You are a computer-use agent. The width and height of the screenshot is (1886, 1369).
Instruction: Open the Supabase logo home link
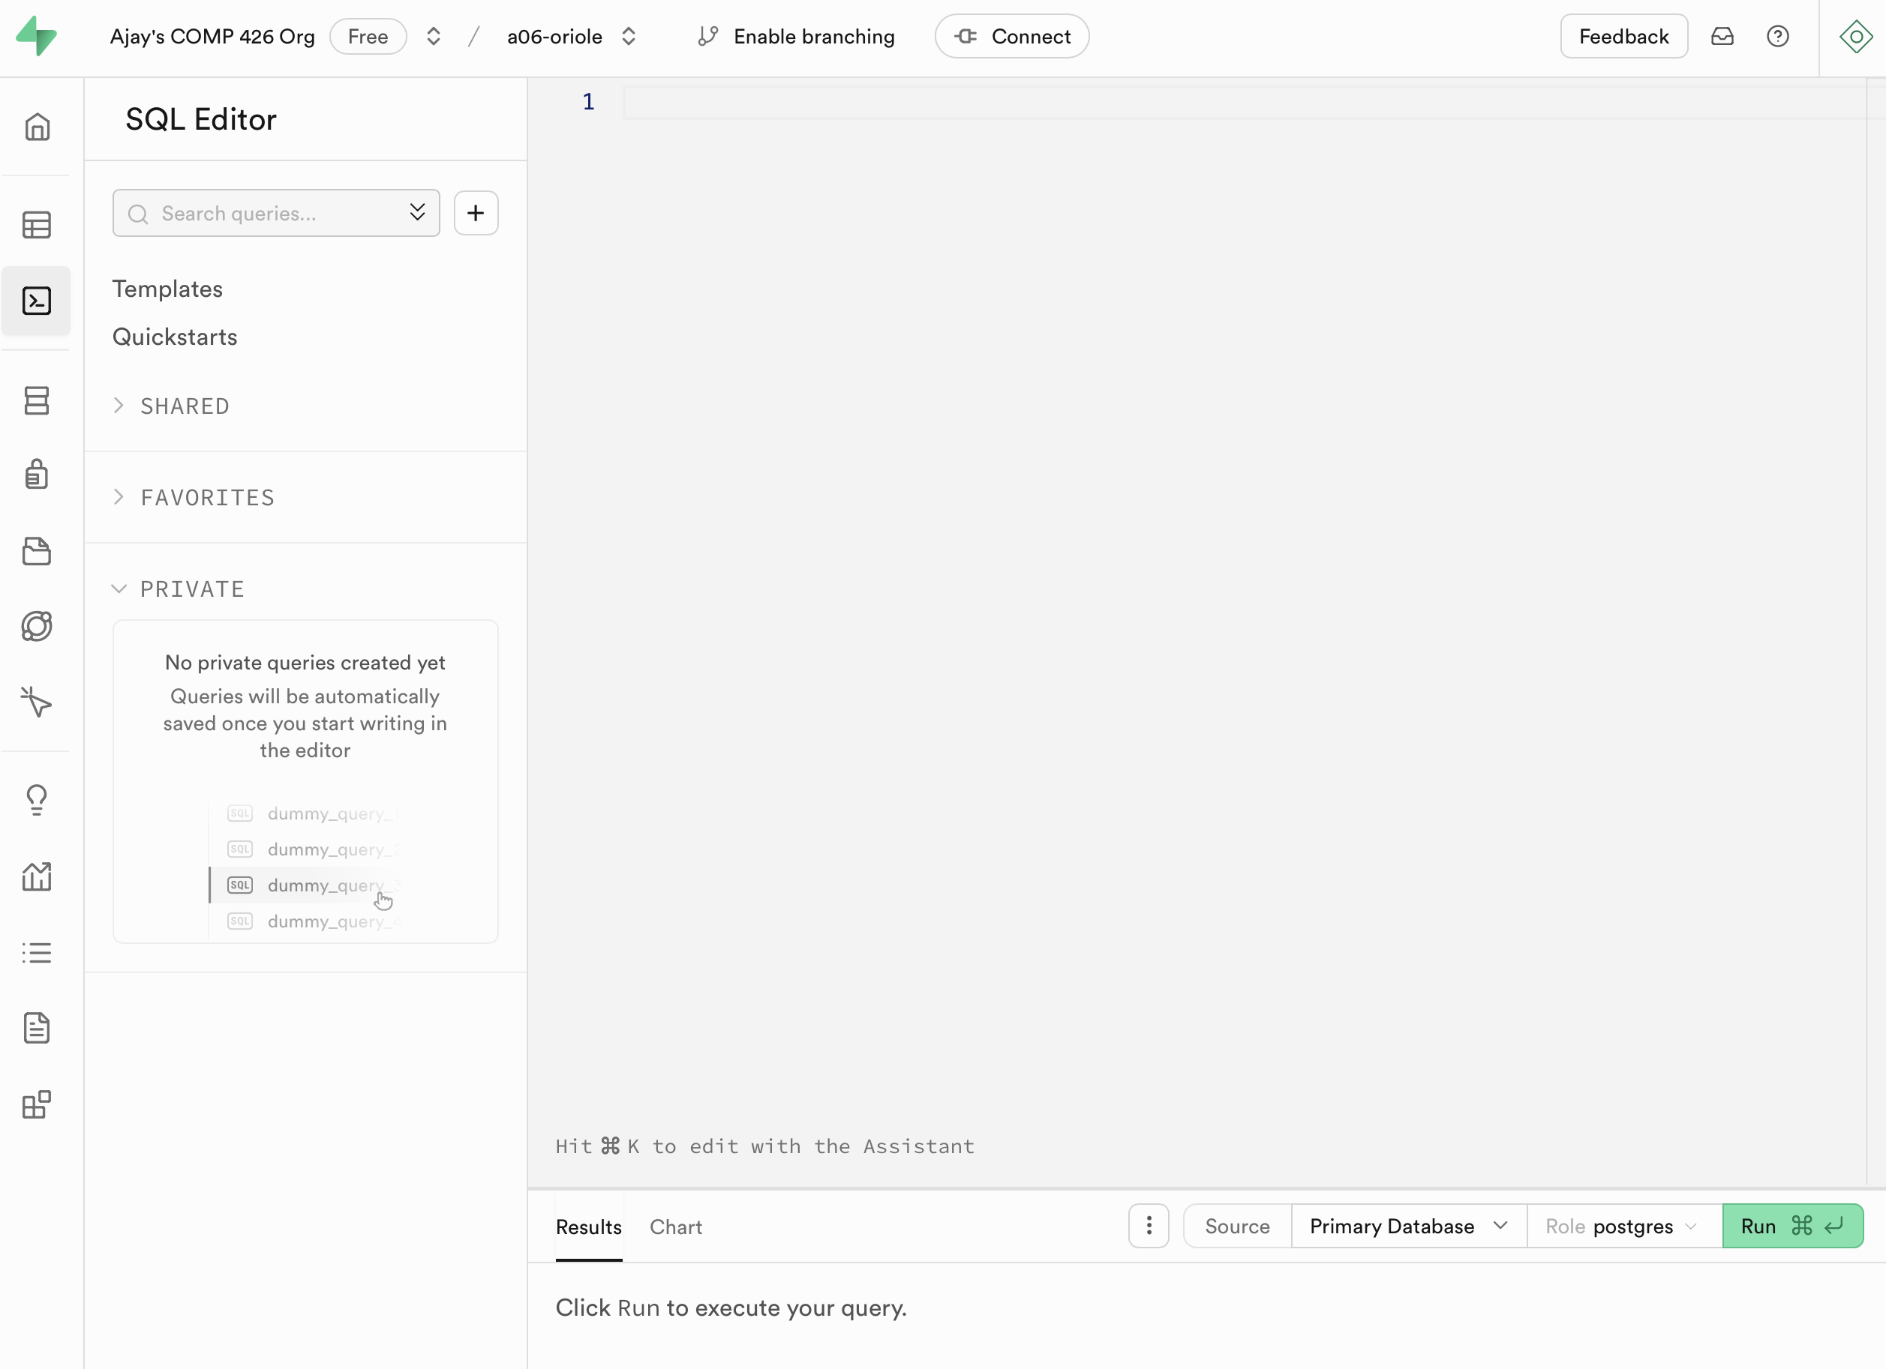point(37,37)
